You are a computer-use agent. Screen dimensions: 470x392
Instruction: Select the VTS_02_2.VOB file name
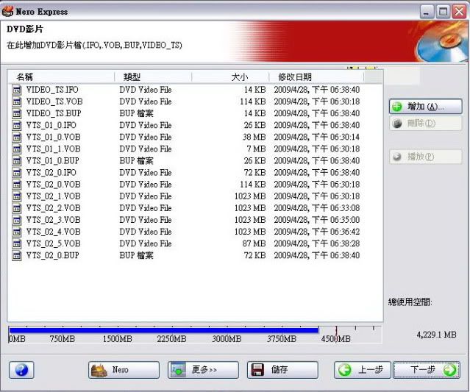pos(54,208)
